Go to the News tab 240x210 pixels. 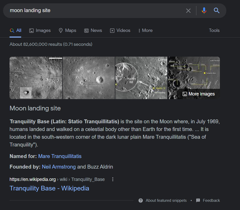point(93,31)
